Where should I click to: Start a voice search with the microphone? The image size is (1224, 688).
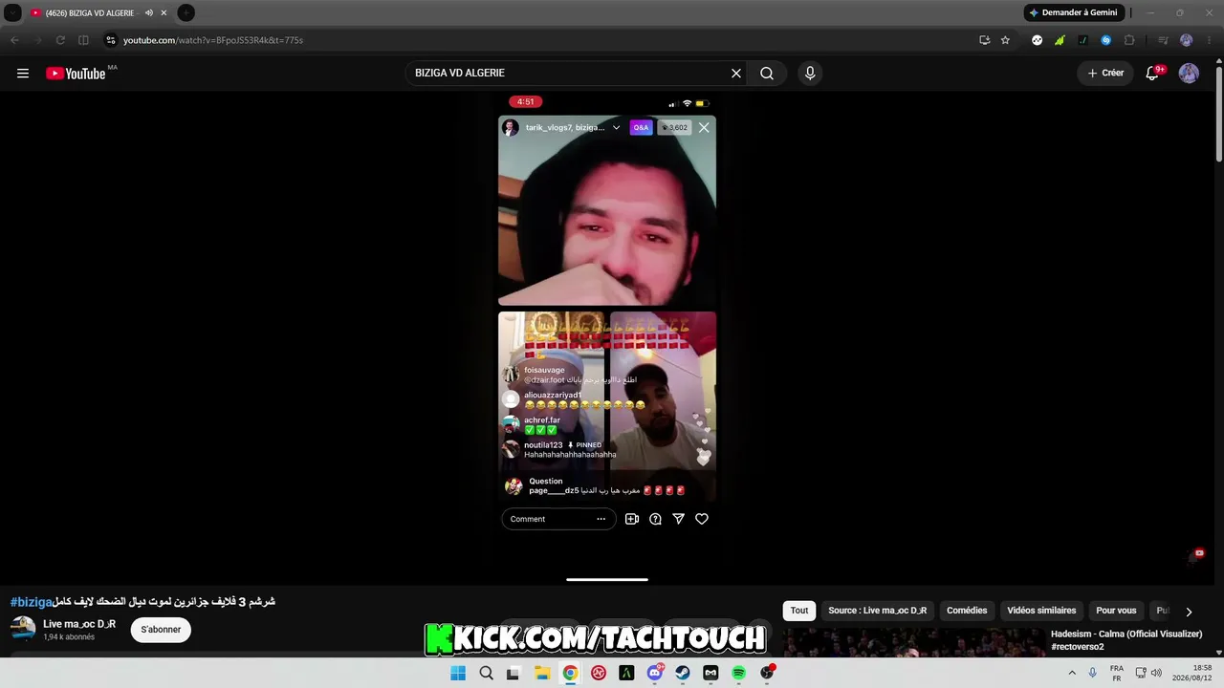pyautogui.click(x=810, y=74)
